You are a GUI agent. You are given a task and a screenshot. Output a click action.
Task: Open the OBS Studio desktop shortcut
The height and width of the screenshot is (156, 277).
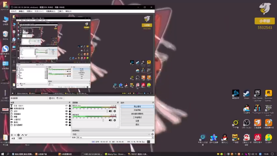coord(246,123)
